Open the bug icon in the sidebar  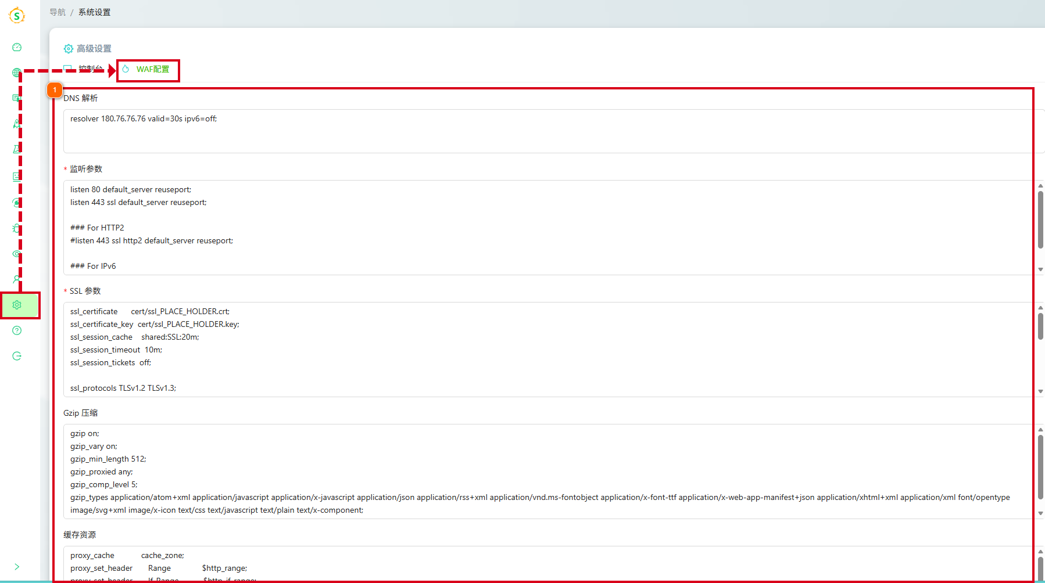[x=17, y=228]
